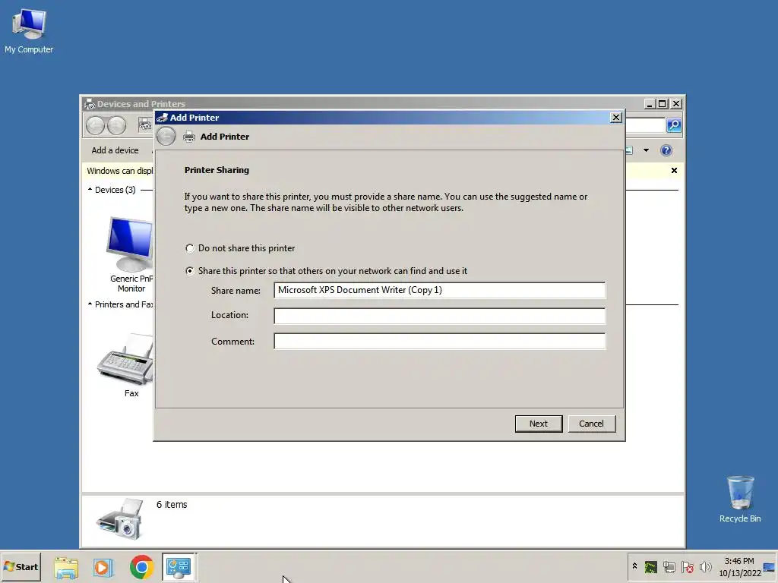Select the Generic PnP Monitor device
This screenshot has width=778, height=583.
[131, 254]
